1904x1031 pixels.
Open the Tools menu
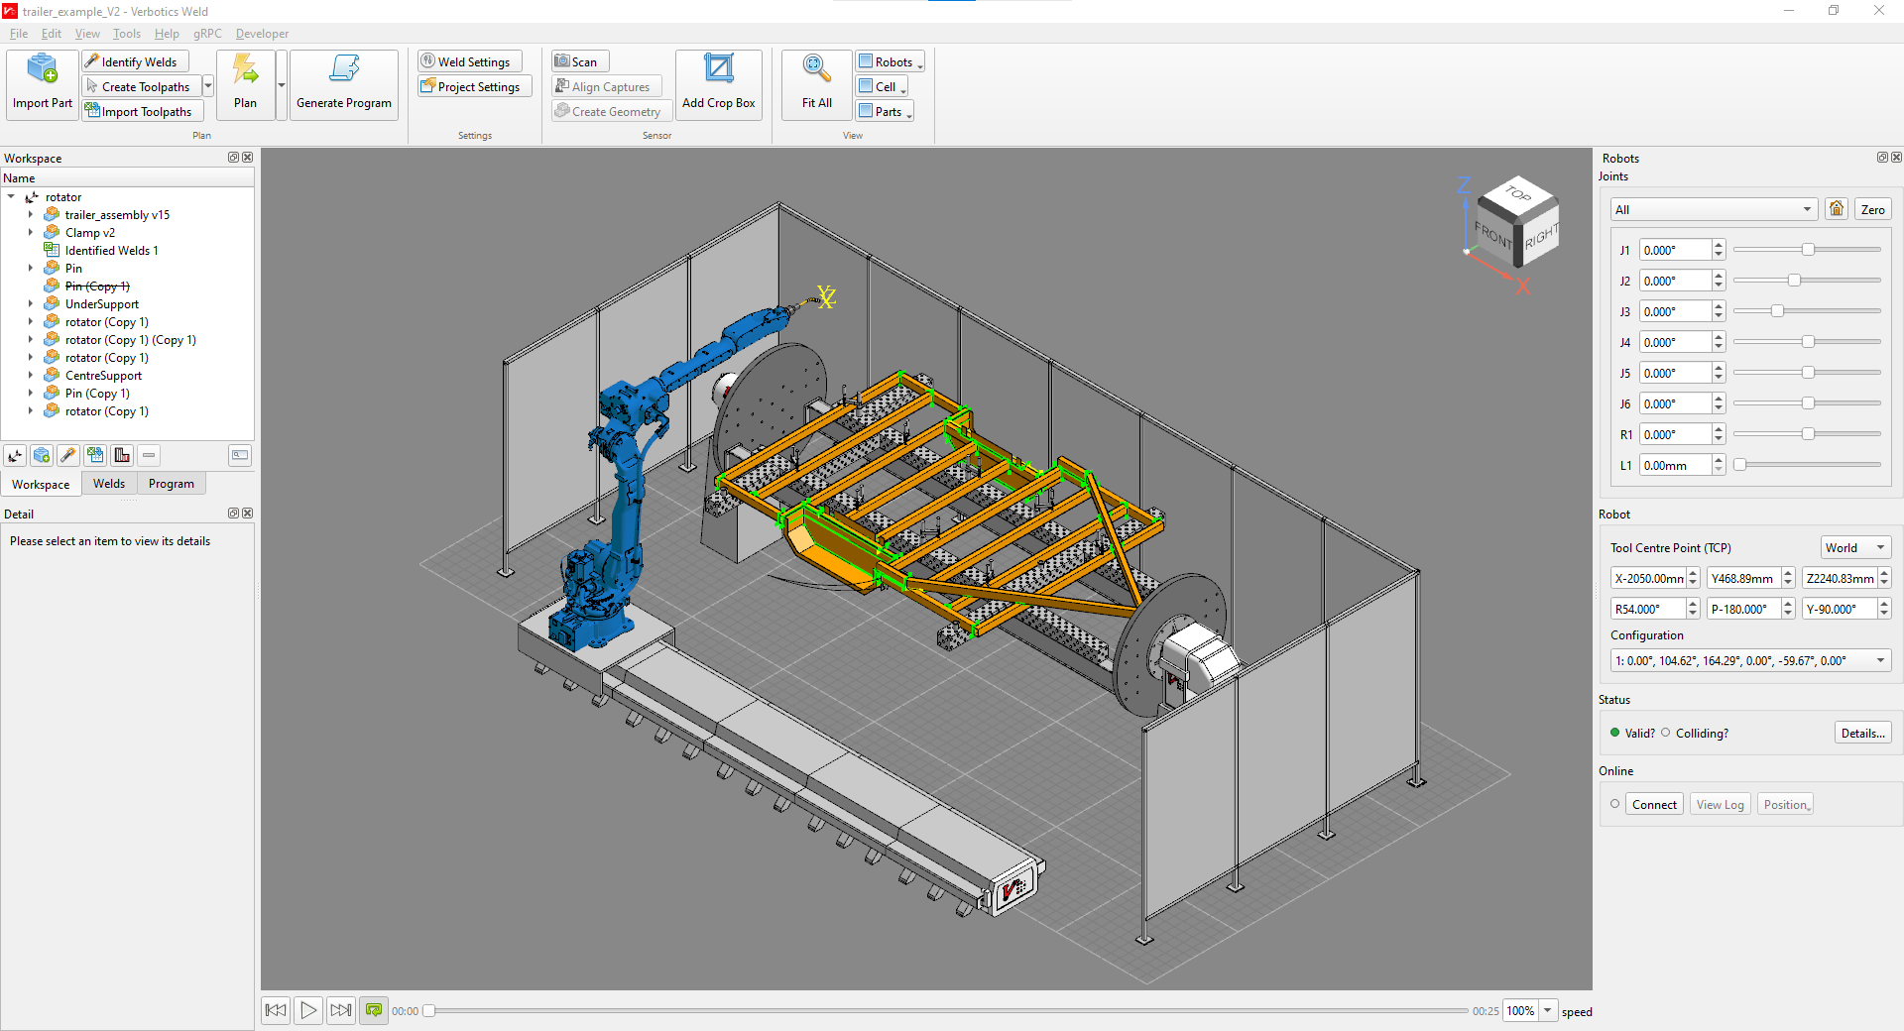click(127, 34)
